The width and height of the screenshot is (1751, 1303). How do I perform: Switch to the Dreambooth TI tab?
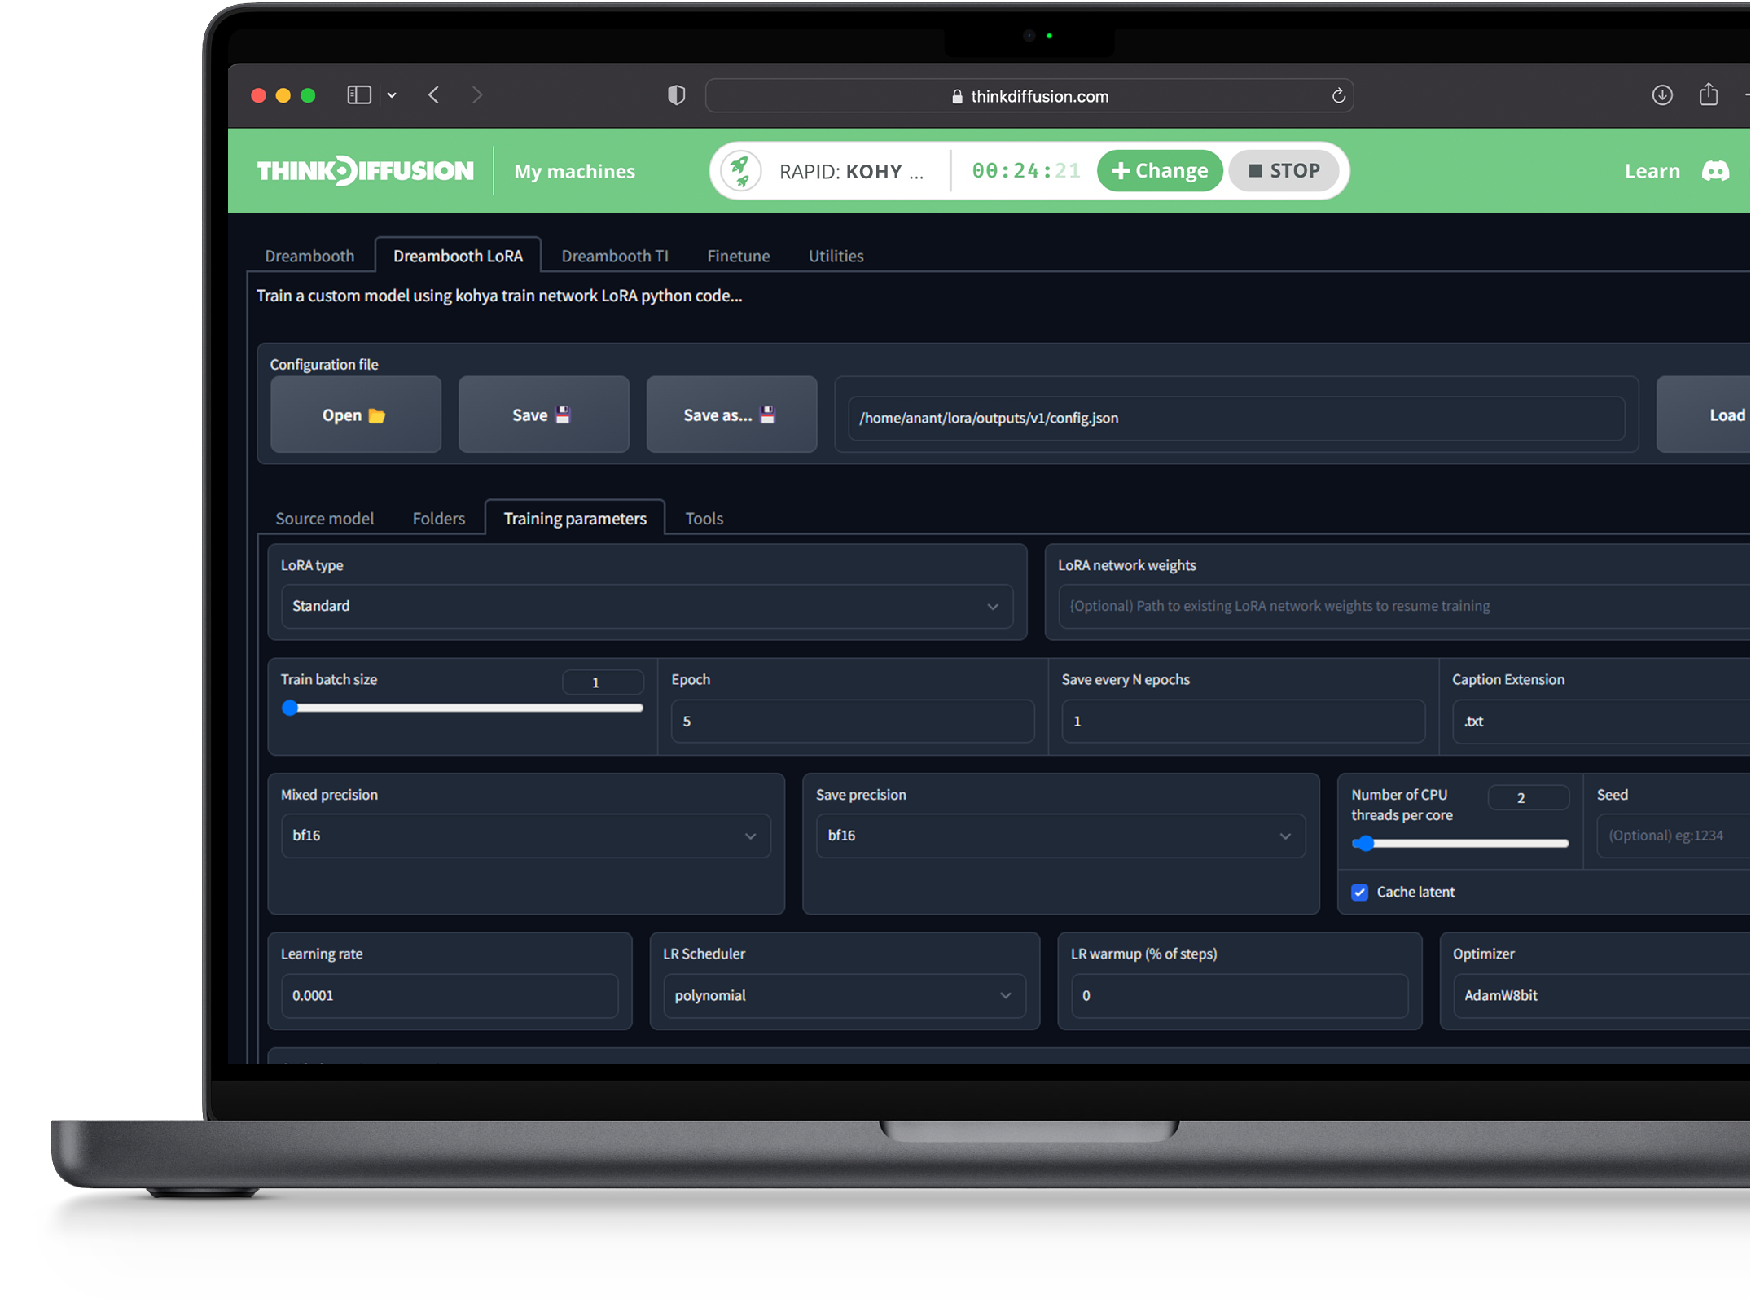[x=615, y=256]
